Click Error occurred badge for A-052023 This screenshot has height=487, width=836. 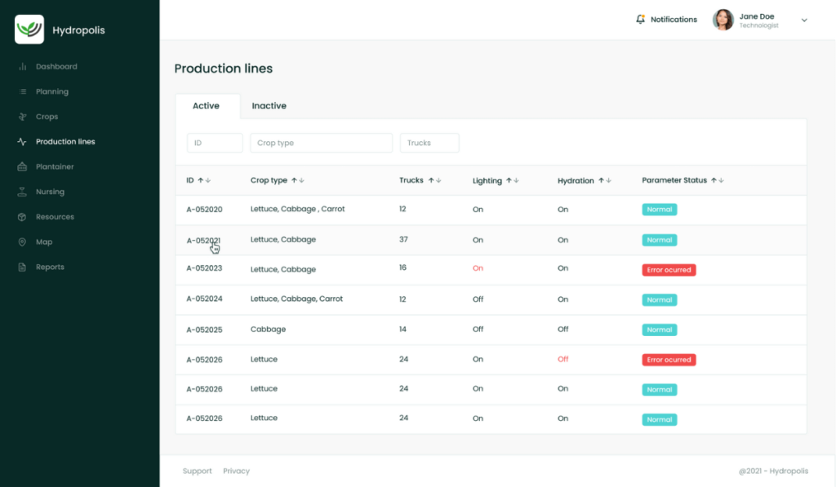[x=669, y=270]
